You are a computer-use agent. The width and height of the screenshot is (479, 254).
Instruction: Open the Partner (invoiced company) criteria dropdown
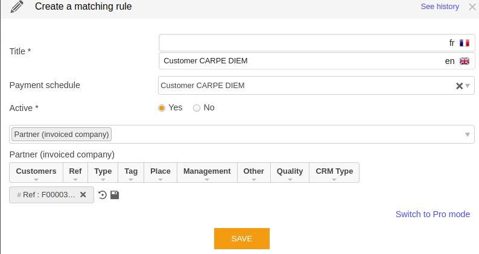[x=468, y=135]
